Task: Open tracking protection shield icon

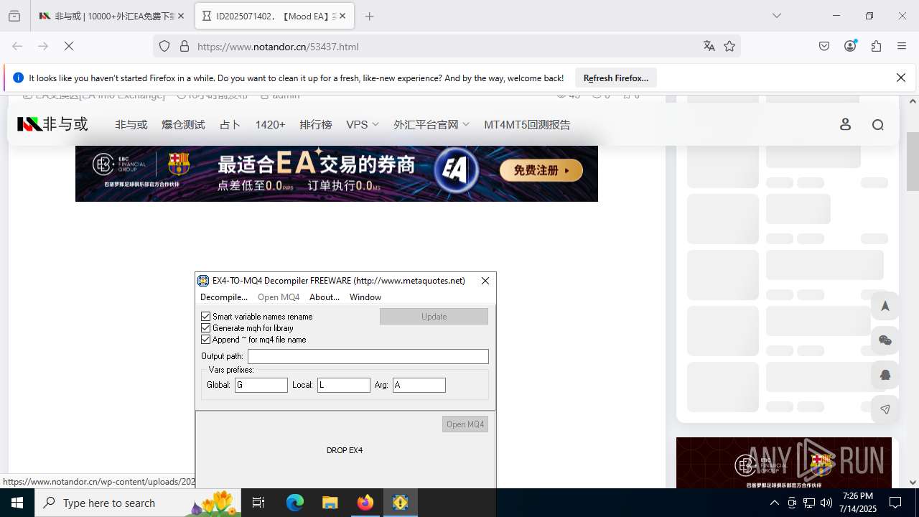Action: coord(164,46)
